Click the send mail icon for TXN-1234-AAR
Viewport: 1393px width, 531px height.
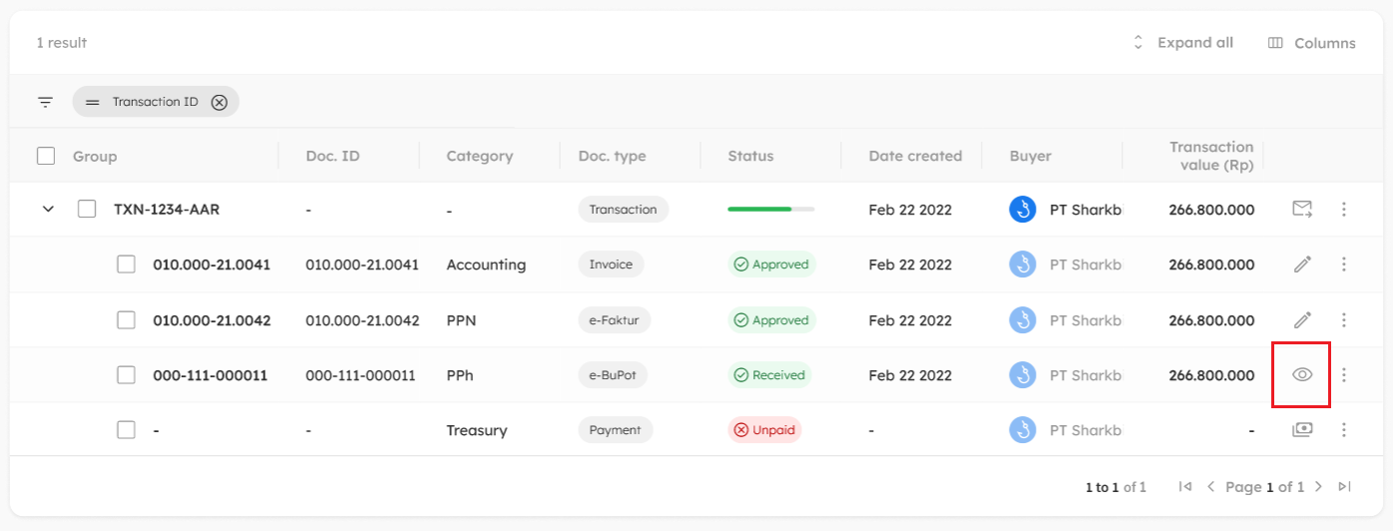pos(1302,210)
